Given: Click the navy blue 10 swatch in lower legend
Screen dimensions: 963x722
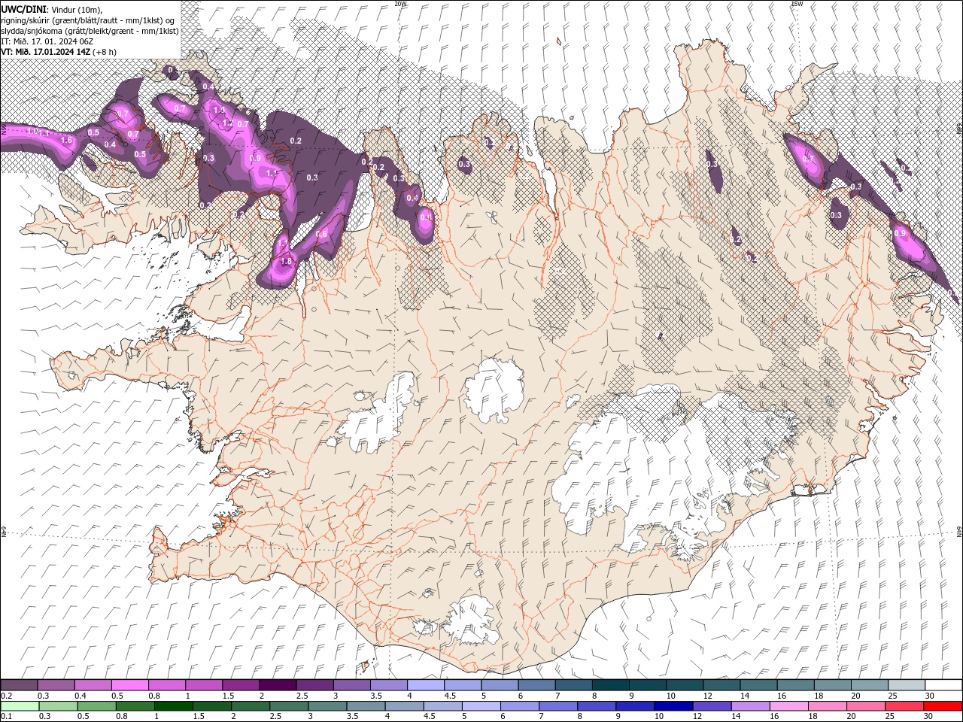Looking at the screenshot, I should click(673, 706).
